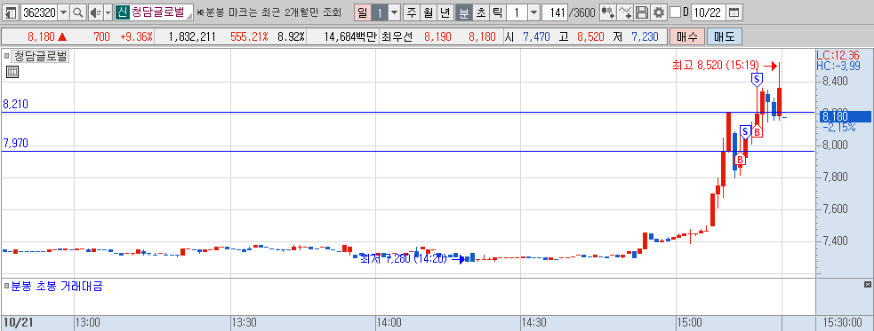
Task: Click the 555.21% volume ratio value
Action: [x=249, y=37]
